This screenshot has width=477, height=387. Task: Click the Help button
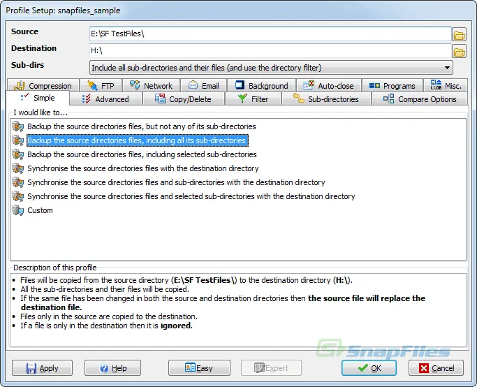(113, 368)
